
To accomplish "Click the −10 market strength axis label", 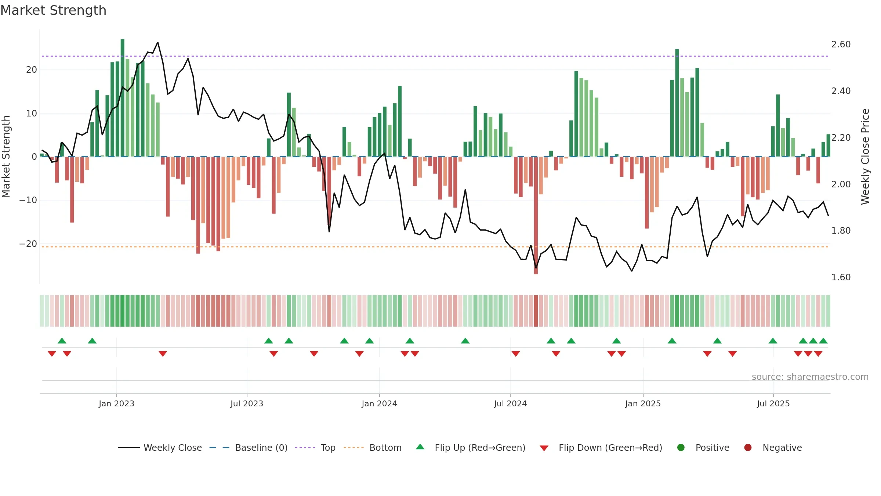I will (28, 200).
